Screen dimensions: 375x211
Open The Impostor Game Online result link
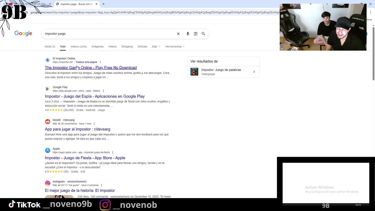pyautogui.click(x=91, y=68)
